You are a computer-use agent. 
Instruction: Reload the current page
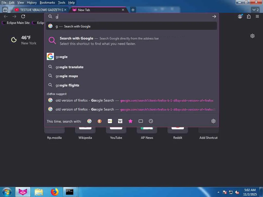tap(23, 16)
